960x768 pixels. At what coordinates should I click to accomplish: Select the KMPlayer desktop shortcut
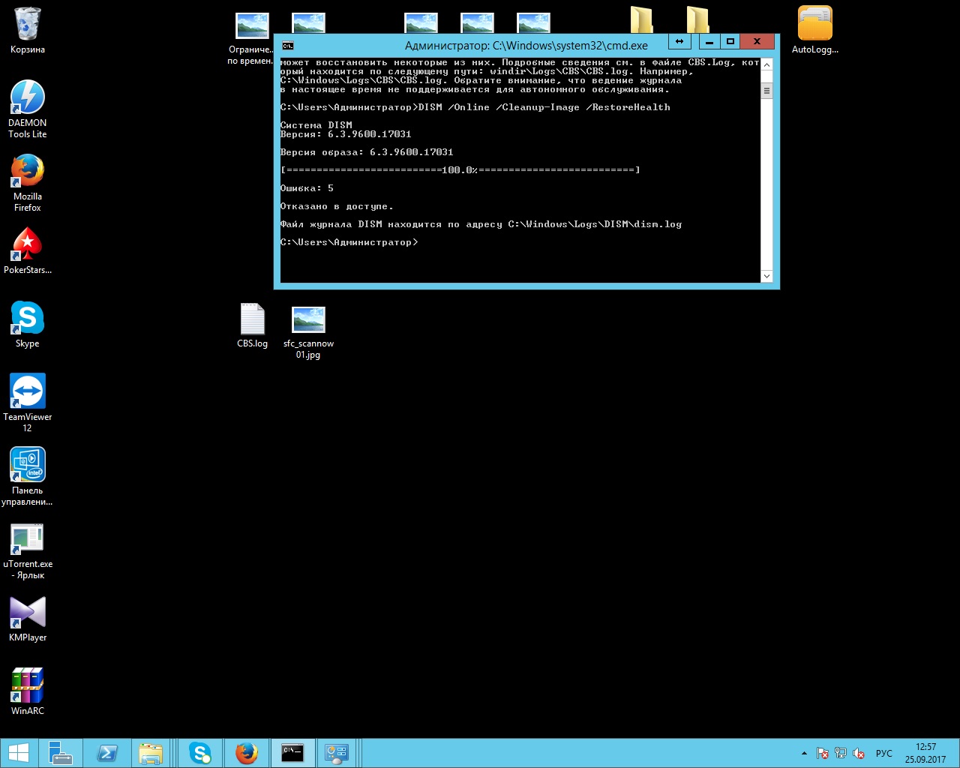tap(28, 612)
